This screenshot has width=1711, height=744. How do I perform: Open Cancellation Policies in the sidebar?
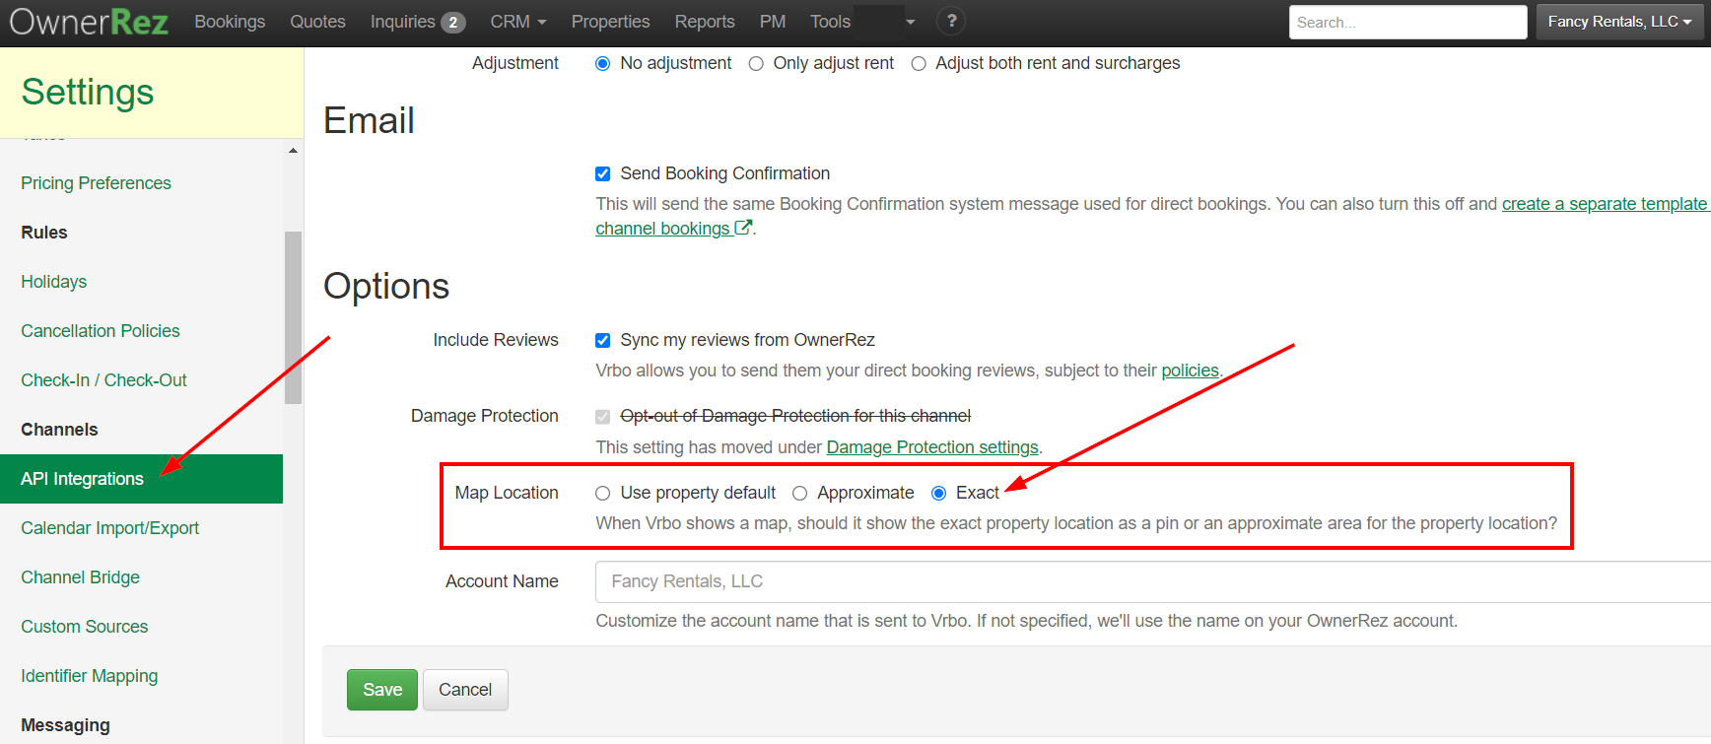point(101,331)
